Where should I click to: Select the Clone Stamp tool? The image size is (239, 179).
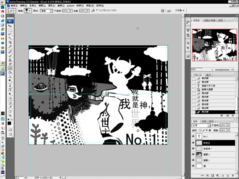tap(10, 60)
